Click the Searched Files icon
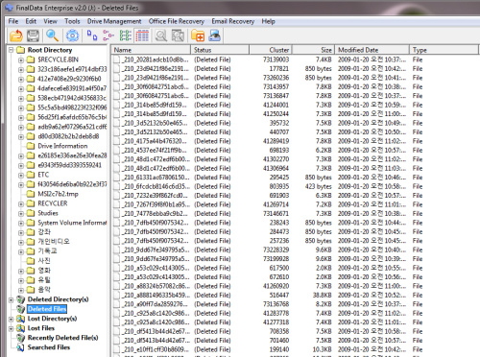480x357 pixels. (21, 347)
